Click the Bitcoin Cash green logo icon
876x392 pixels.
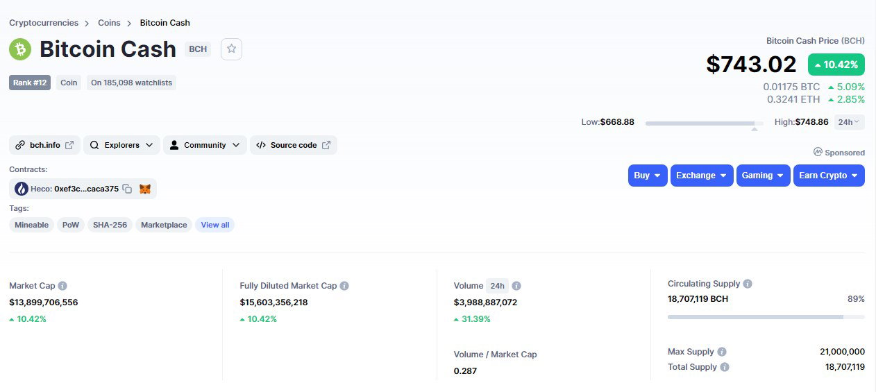point(20,49)
